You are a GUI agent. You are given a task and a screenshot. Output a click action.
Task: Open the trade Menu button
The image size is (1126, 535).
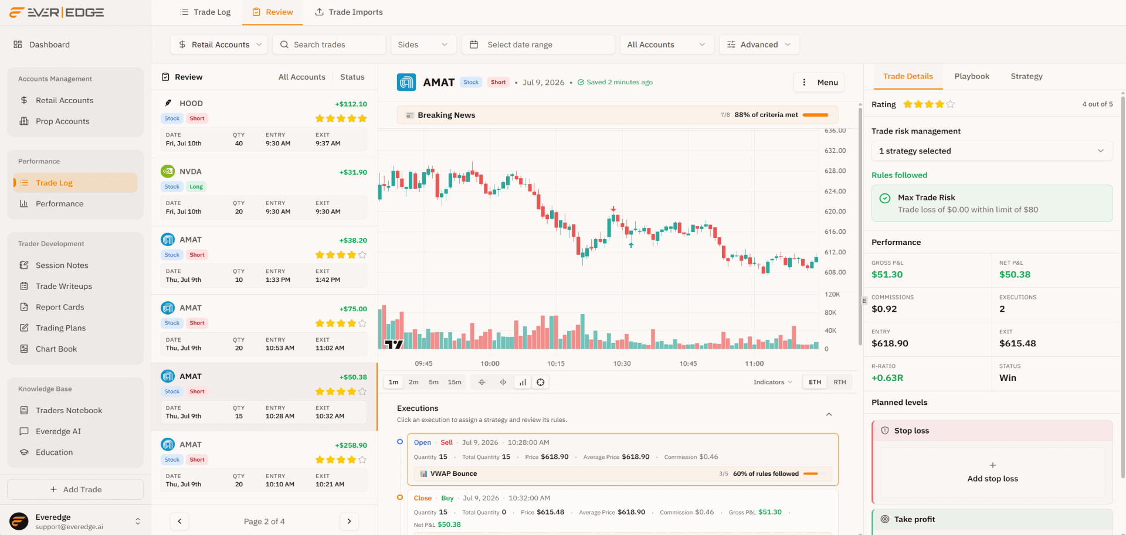tap(820, 83)
